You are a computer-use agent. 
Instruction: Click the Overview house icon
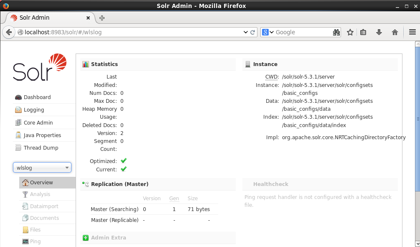point(25,183)
